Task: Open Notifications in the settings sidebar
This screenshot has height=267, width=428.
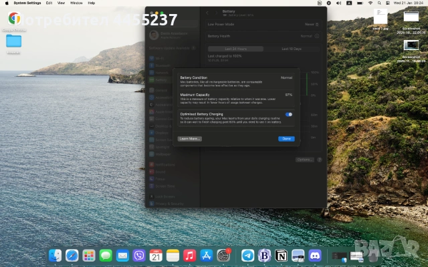Action: 163,165
